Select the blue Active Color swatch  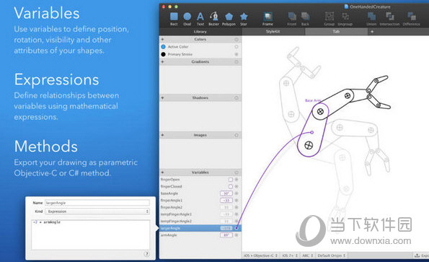coord(164,47)
